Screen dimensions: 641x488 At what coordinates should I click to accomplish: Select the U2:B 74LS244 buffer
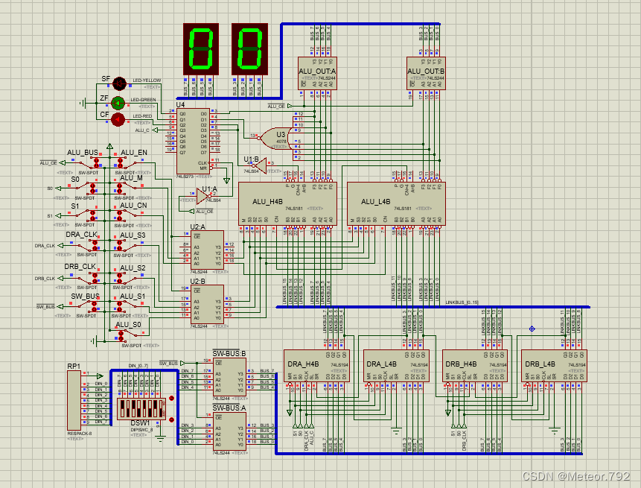pos(207,304)
